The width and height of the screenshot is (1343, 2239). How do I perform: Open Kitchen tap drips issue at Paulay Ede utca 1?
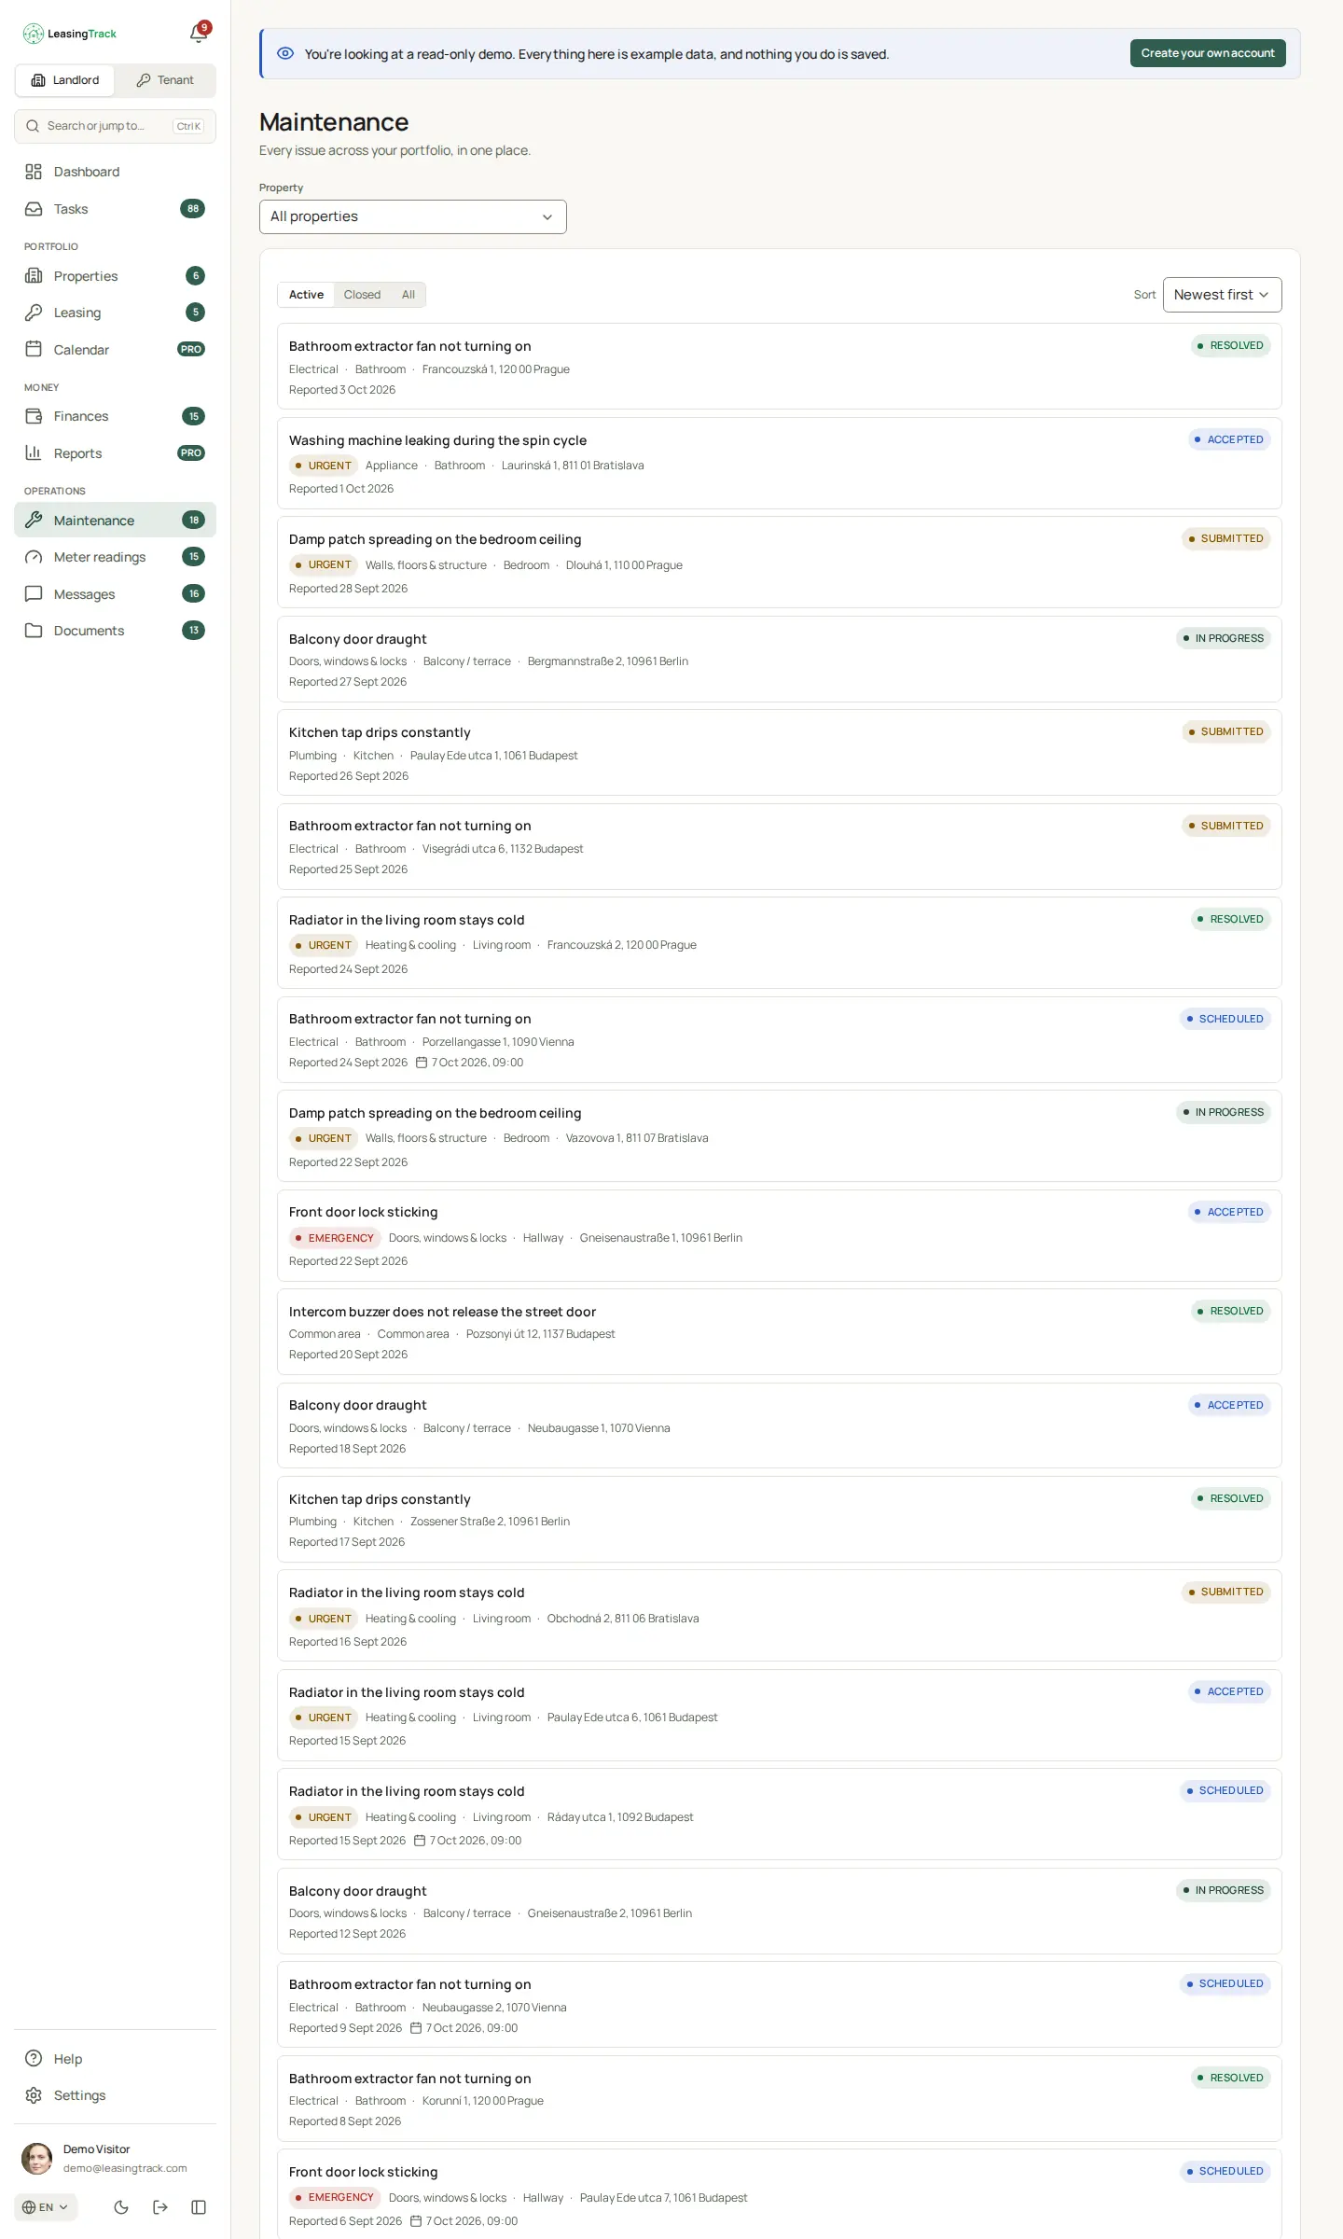tap(780, 752)
